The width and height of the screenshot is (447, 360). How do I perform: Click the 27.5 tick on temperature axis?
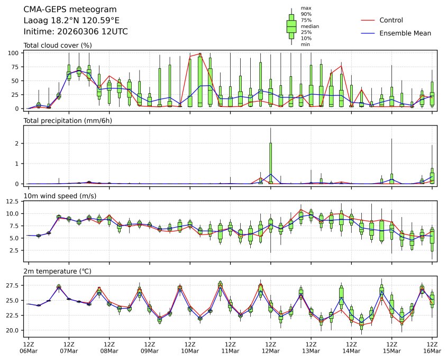coord(13,286)
